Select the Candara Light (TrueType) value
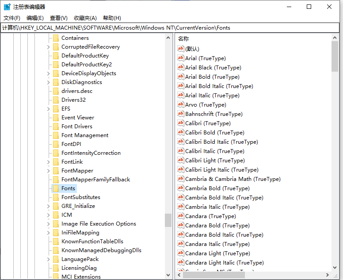The image size is (343, 280). 217,253
